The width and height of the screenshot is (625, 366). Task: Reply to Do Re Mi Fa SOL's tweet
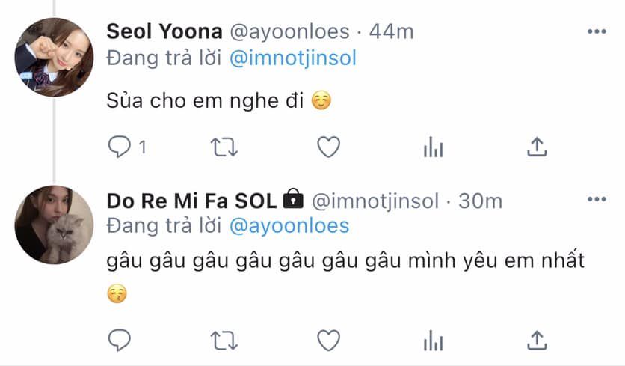[x=120, y=341]
